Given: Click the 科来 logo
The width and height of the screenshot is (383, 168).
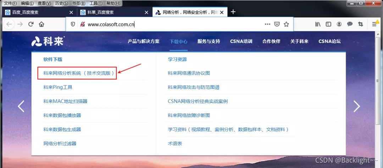Looking at the screenshot, I should coord(48,41).
